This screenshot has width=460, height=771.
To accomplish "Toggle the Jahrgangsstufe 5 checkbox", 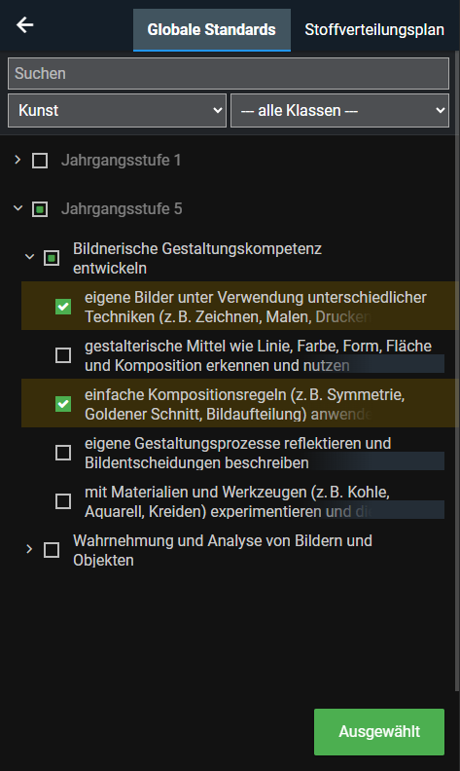I will point(40,209).
